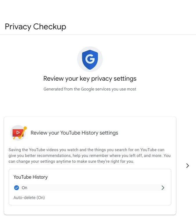This screenshot has width=196, height=217.
Task: Click the blue checkmark beside On
Action: coord(17,188)
